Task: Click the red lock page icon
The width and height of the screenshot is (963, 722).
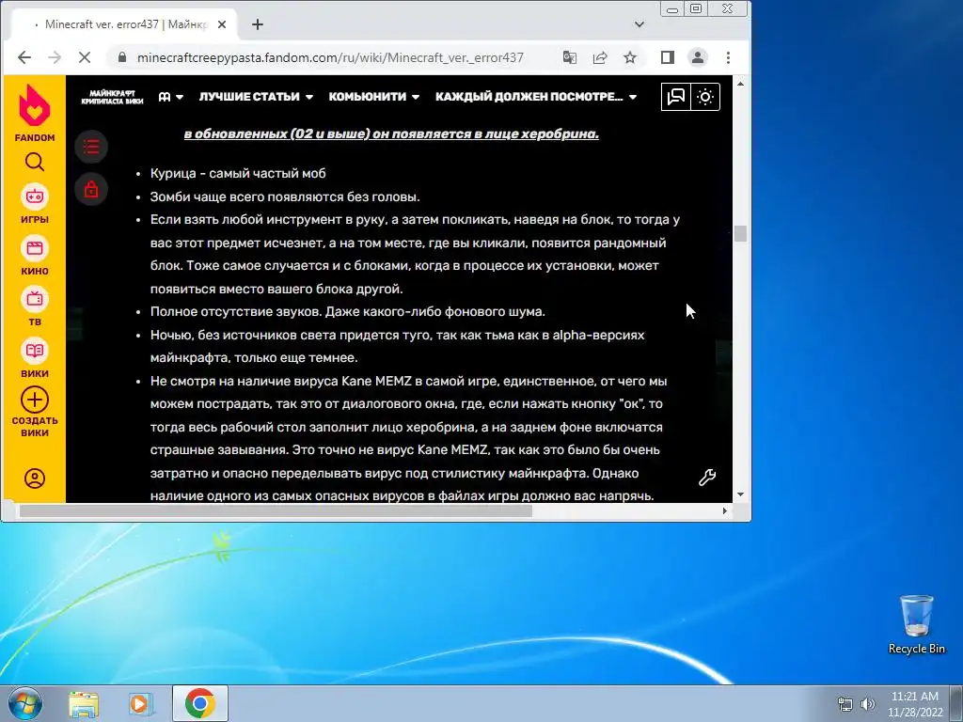Action: 91,189
